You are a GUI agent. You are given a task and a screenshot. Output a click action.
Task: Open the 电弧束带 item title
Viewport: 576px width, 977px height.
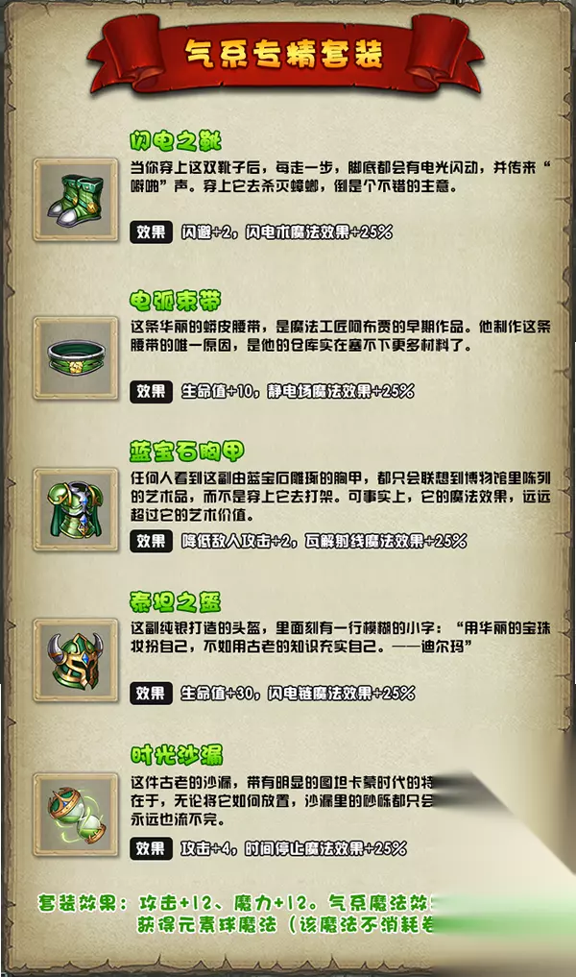[x=175, y=301]
